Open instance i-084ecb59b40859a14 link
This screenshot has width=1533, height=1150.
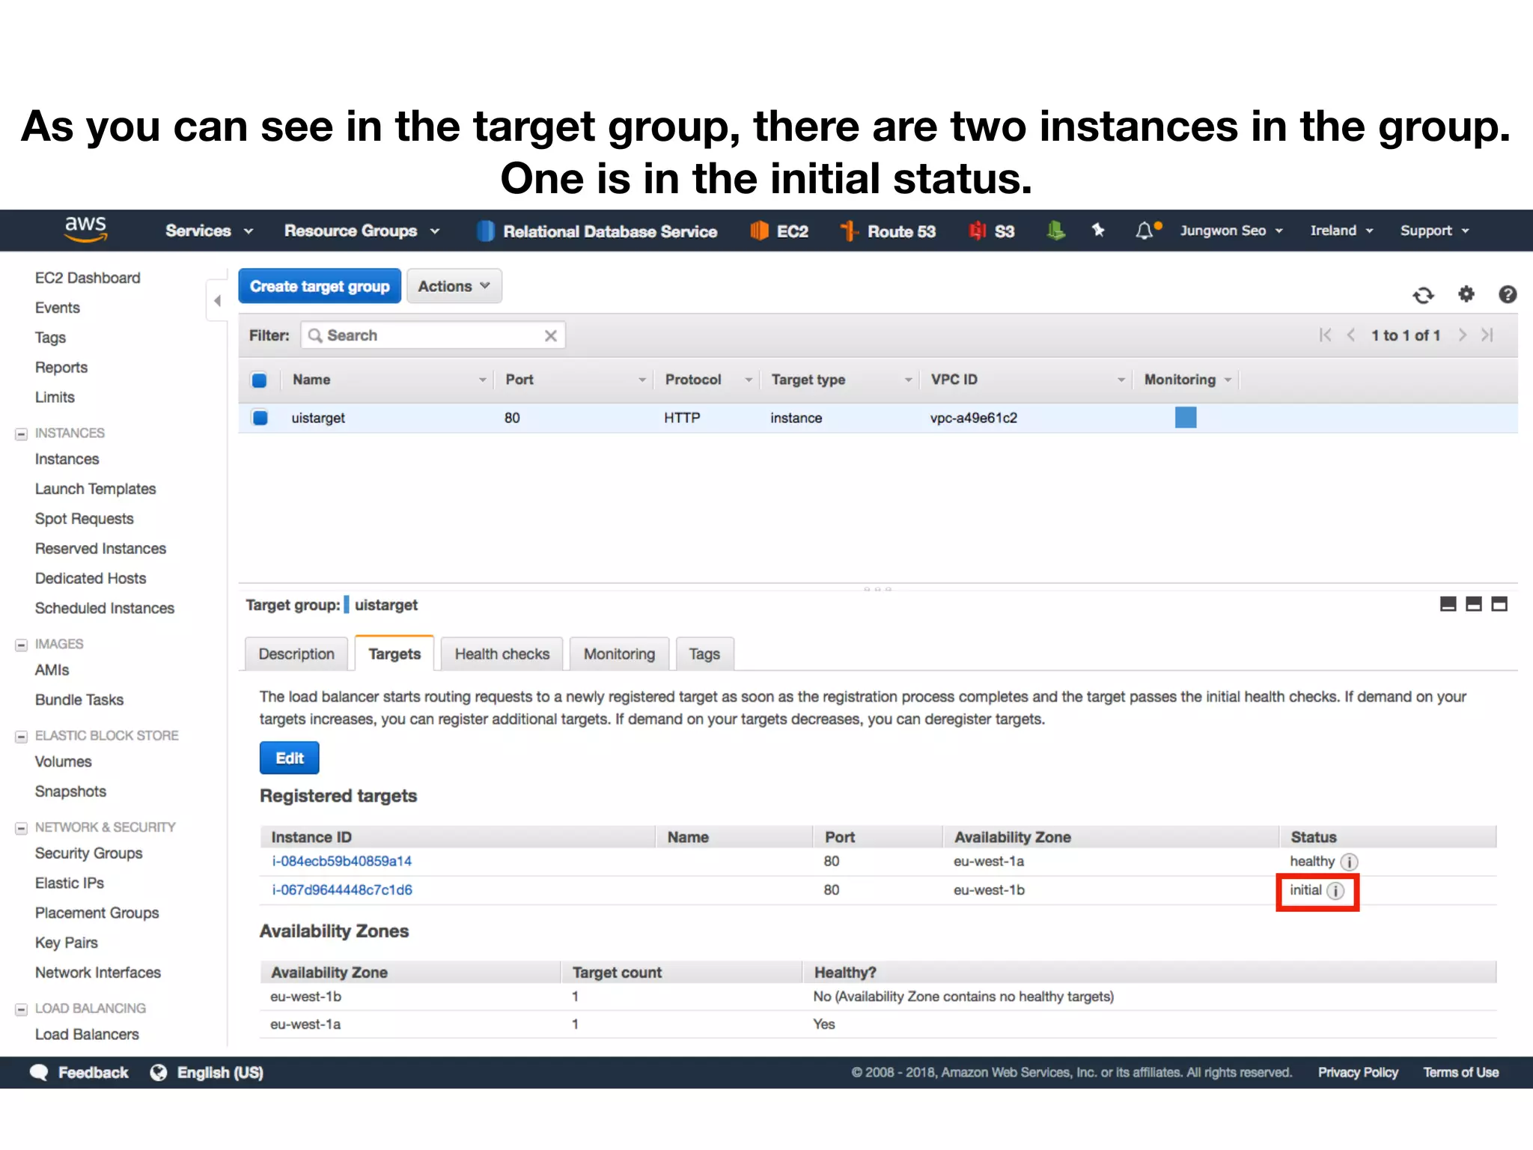[342, 861]
